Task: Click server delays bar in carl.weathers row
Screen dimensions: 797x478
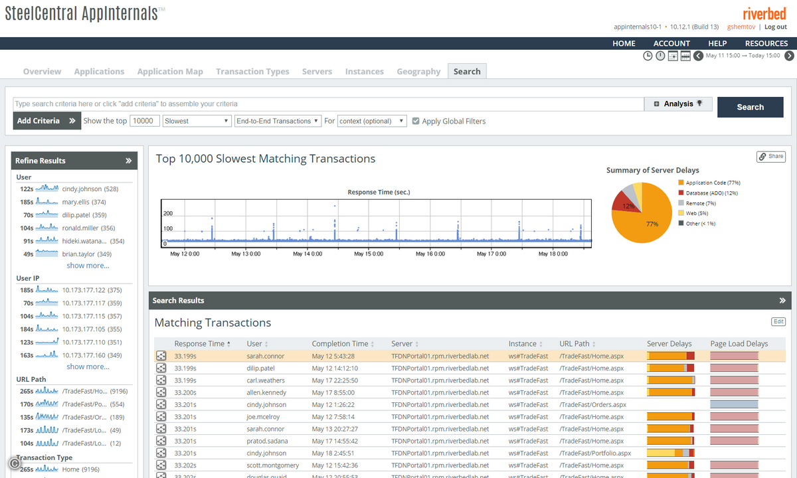Action: (671, 380)
